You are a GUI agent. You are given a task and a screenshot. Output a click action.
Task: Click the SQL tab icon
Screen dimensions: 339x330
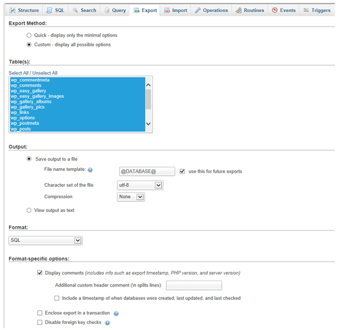(x=49, y=10)
